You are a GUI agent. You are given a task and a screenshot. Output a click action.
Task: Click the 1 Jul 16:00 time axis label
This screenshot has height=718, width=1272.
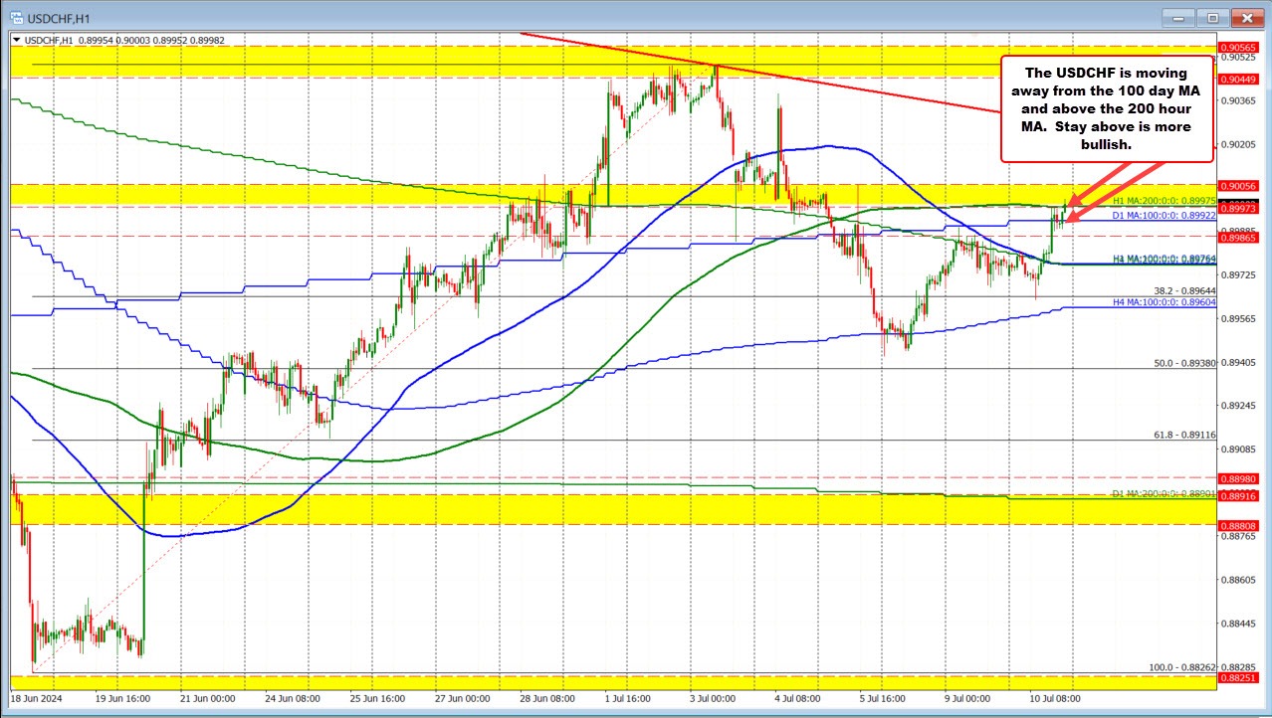627,699
